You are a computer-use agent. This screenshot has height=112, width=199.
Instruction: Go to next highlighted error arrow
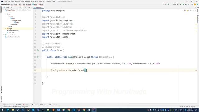(196, 10)
